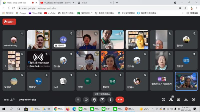Expand hidden bookmarks chevron
Screen dimensions: 200x112
[182, 13]
